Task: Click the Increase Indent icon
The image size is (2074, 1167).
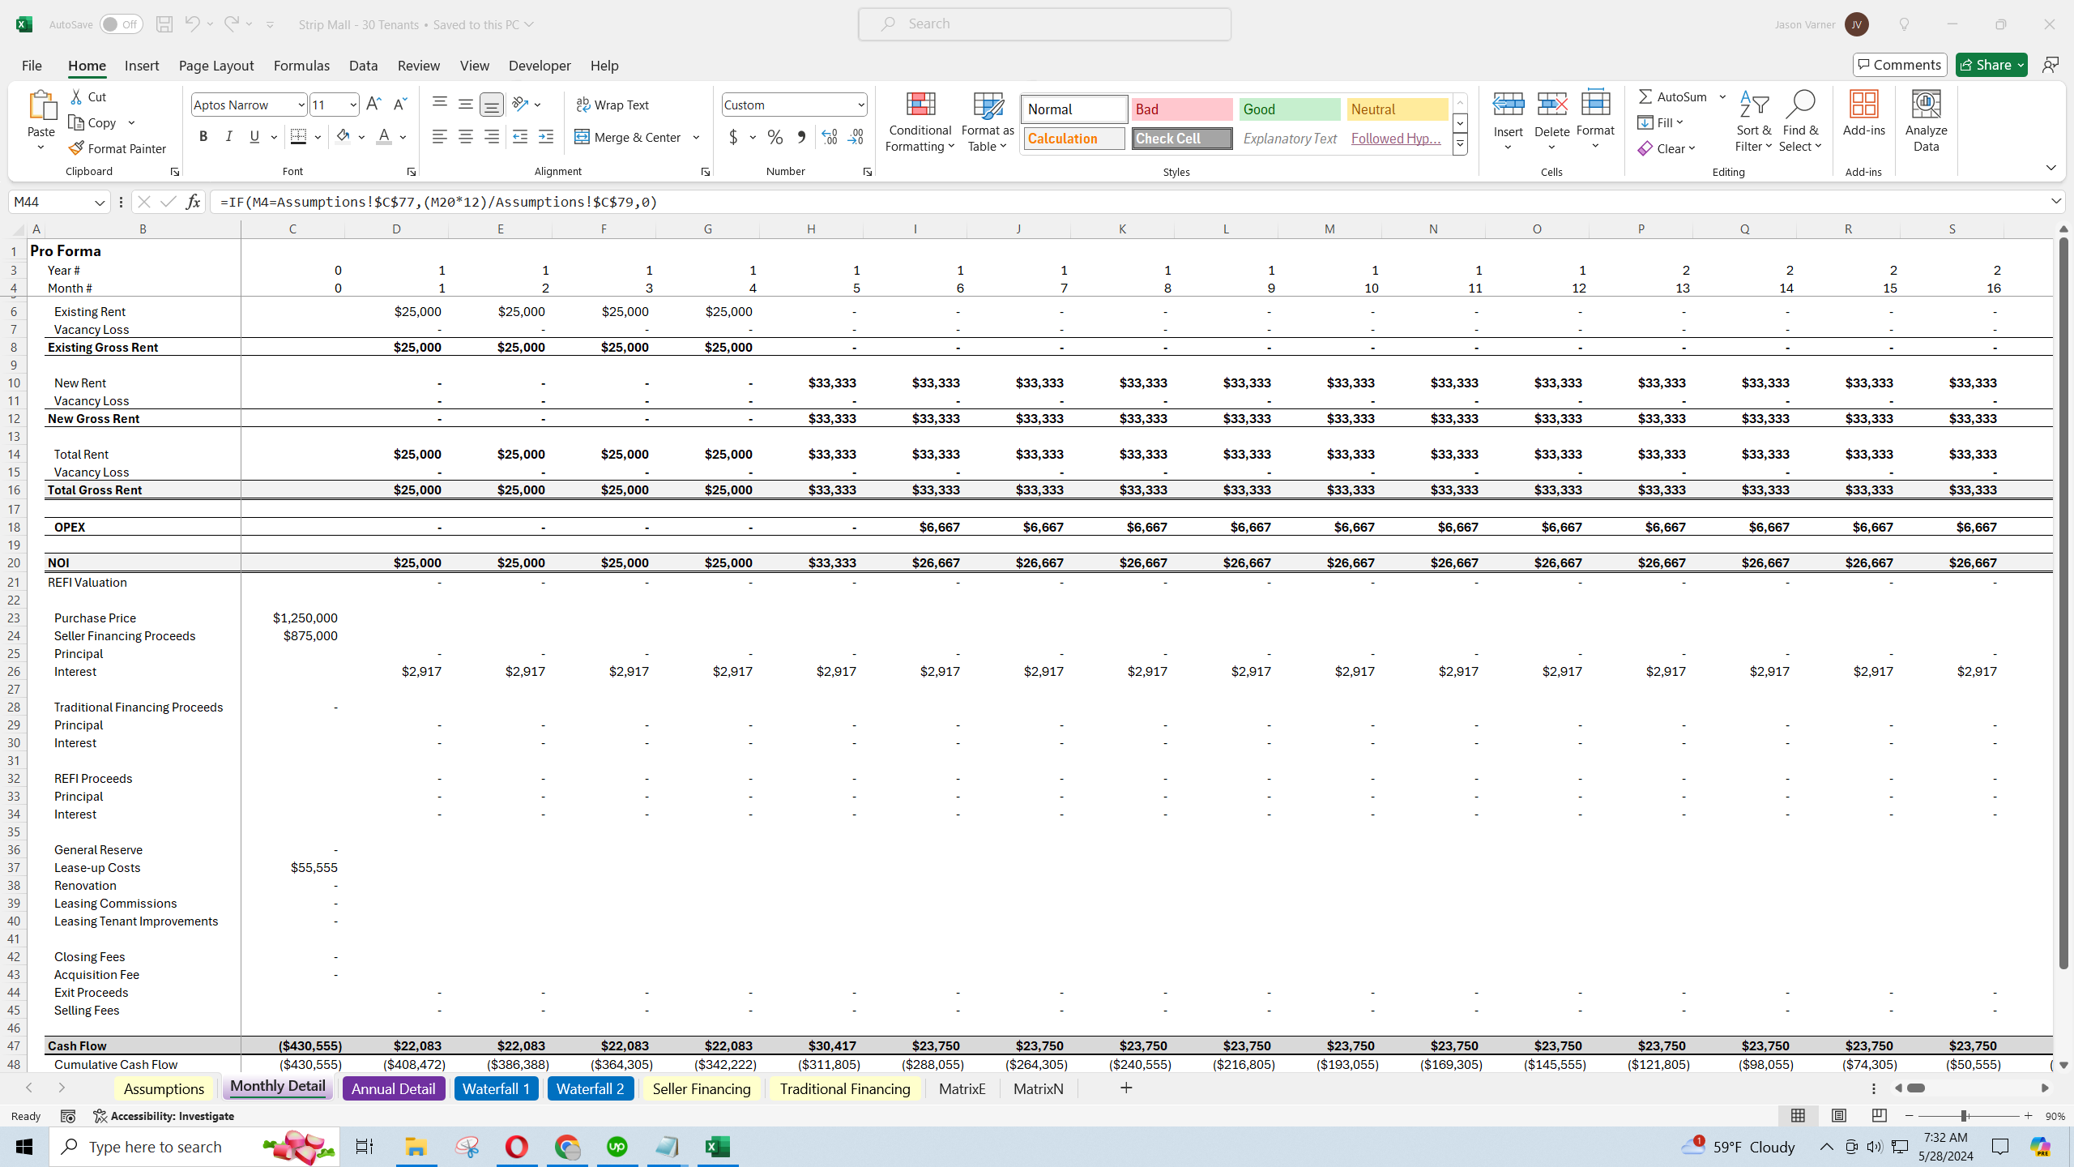Action: (x=546, y=137)
